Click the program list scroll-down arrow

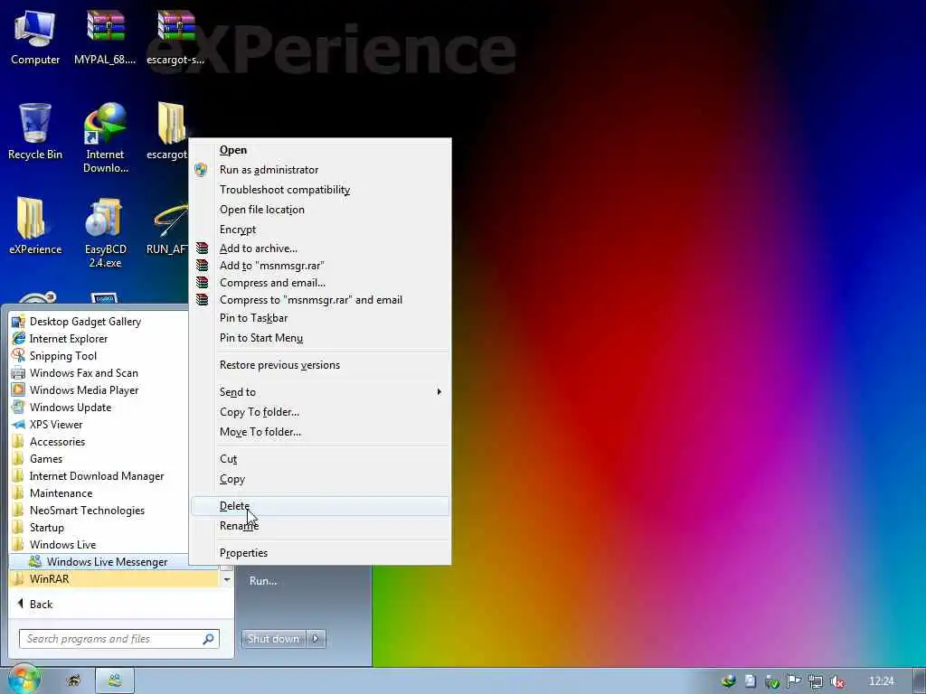click(227, 580)
